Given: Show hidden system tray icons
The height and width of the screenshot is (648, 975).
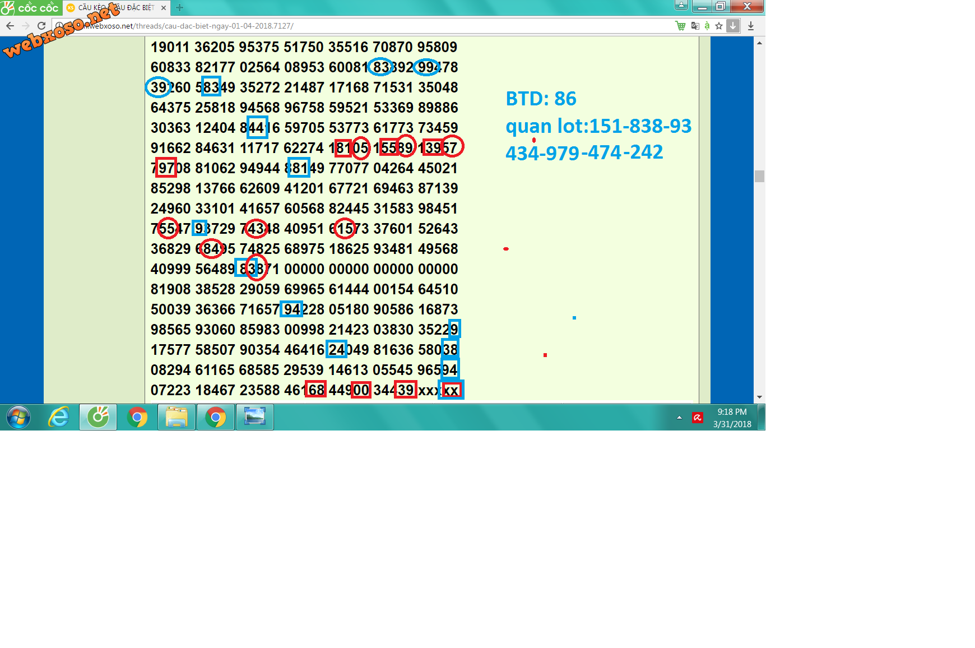Looking at the screenshot, I should 679,418.
